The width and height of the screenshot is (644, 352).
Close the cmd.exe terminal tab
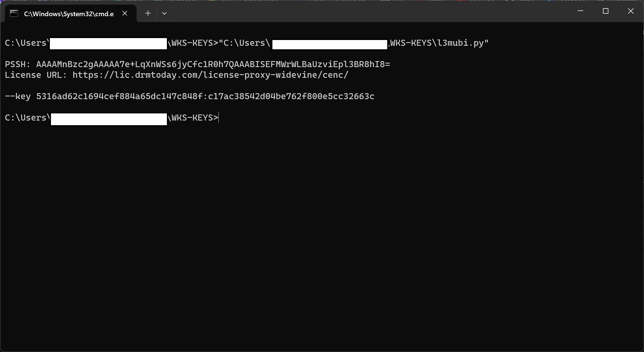125,13
